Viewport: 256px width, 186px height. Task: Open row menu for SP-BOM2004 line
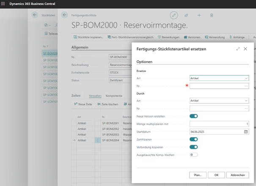(98, 140)
